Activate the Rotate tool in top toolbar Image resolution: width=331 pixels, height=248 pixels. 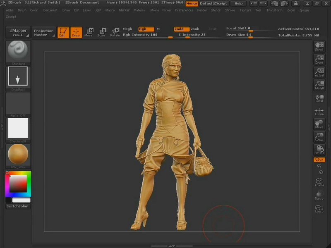point(115,32)
